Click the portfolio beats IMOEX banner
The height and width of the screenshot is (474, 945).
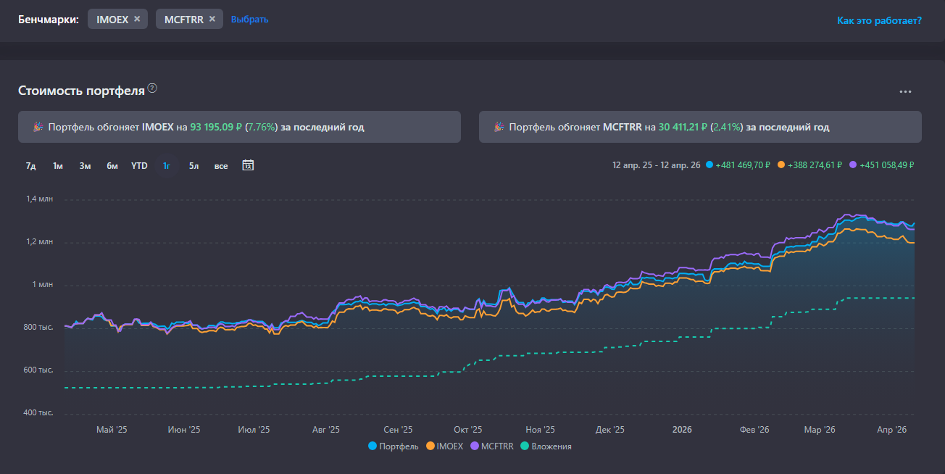(239, 127)
